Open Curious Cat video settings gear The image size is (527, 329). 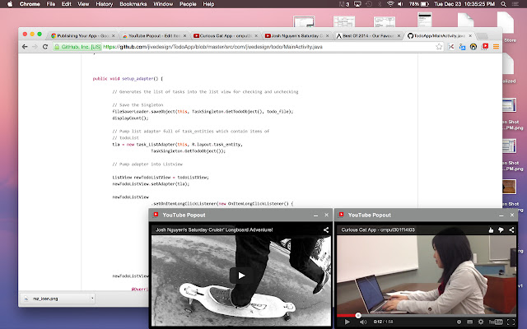click(x=481, y=322)
